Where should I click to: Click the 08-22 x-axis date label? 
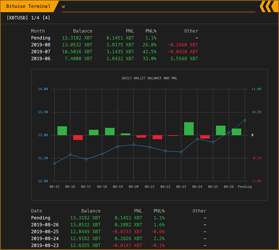165,187
